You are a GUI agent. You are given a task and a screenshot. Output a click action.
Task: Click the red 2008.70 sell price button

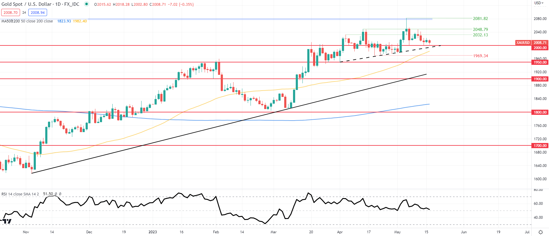pyautogui.click(x=11, y=12)
